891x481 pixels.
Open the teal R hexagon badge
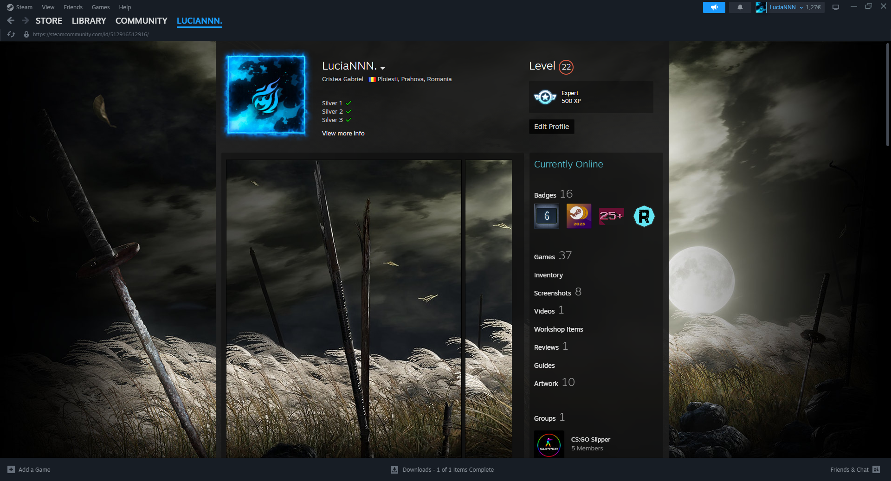pos(644,216)
